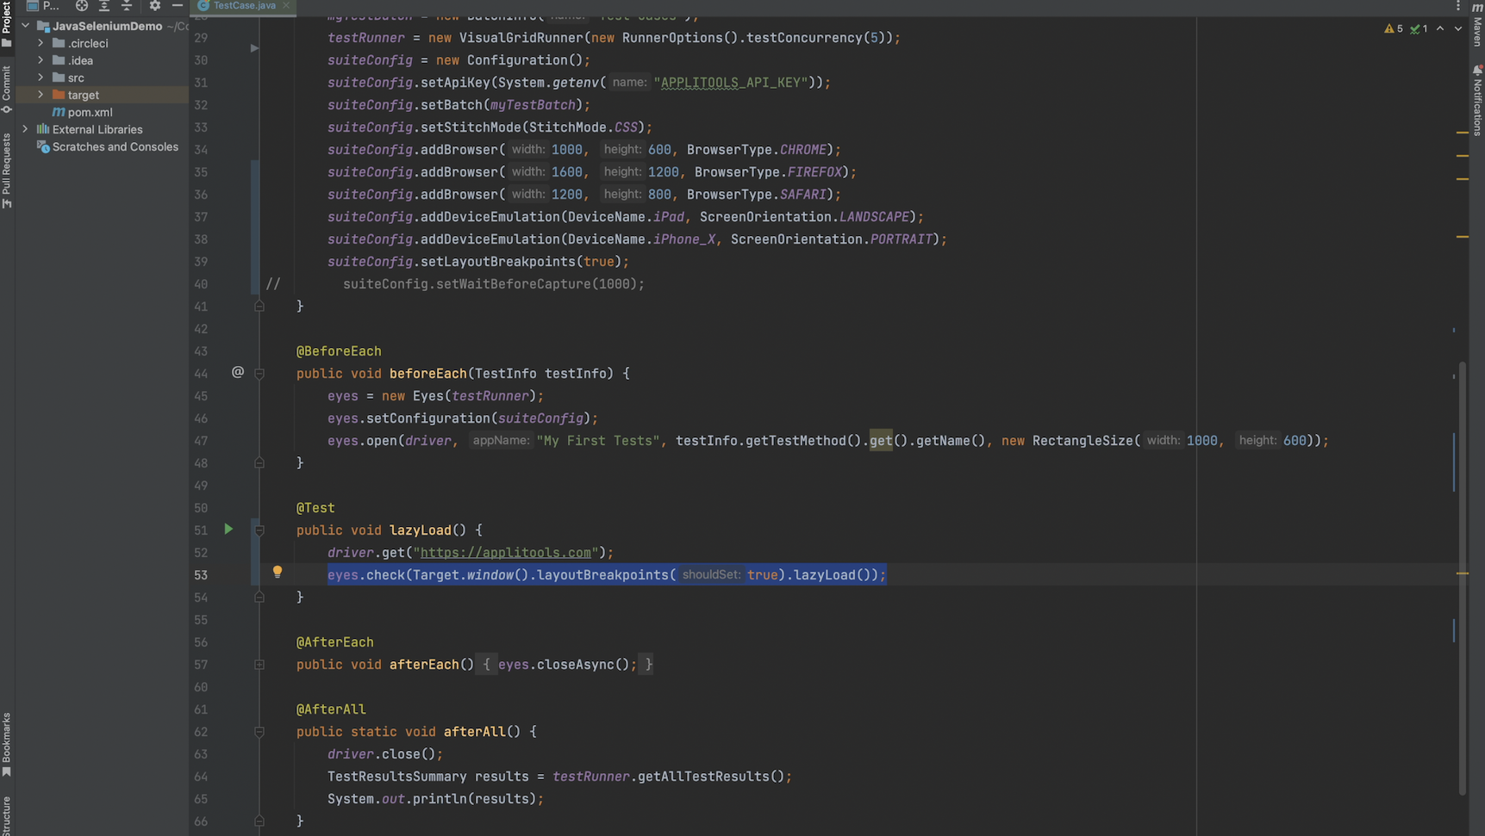Click testRunner.getAllTestResults() call
The image size is (1485, 836).
[668, 777]
